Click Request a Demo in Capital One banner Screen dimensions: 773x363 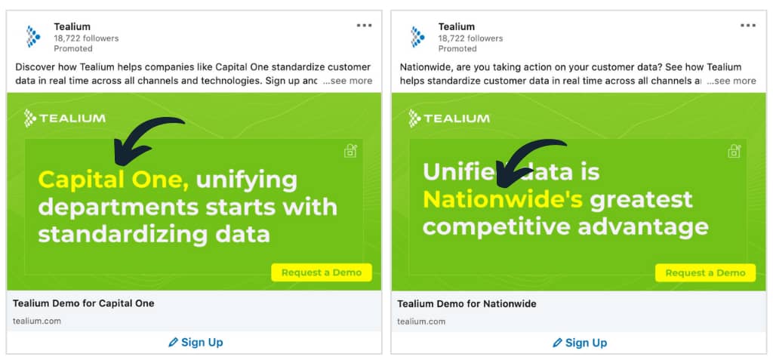[x=322, y=272]
